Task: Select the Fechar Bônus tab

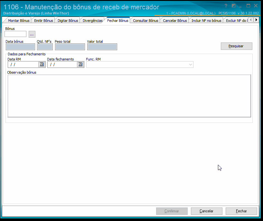Action: click(118, 21)
